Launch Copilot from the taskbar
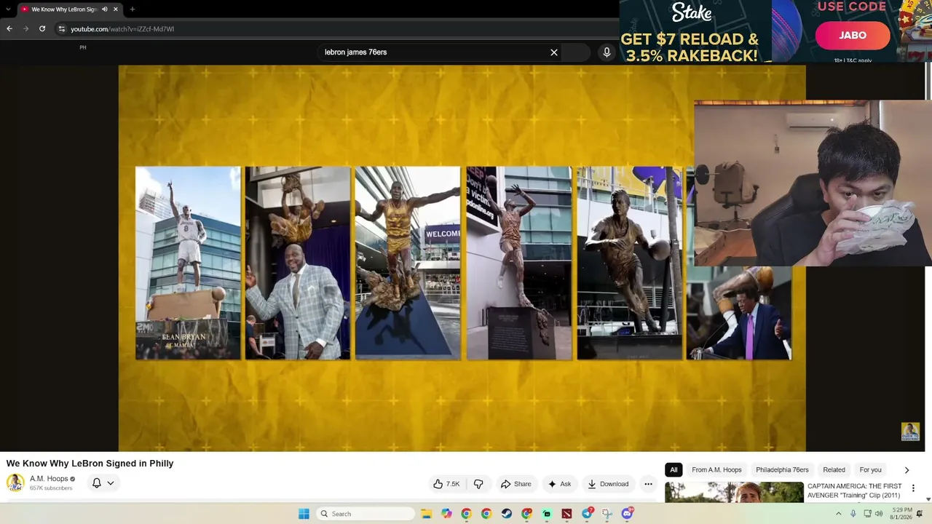This screenshot has height=524, width=932. click(446, 514)
